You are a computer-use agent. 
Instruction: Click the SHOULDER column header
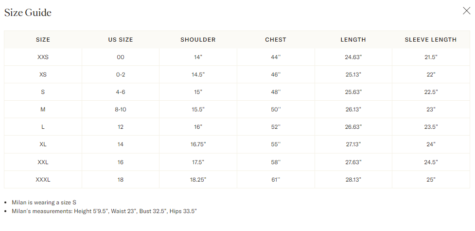198,40
